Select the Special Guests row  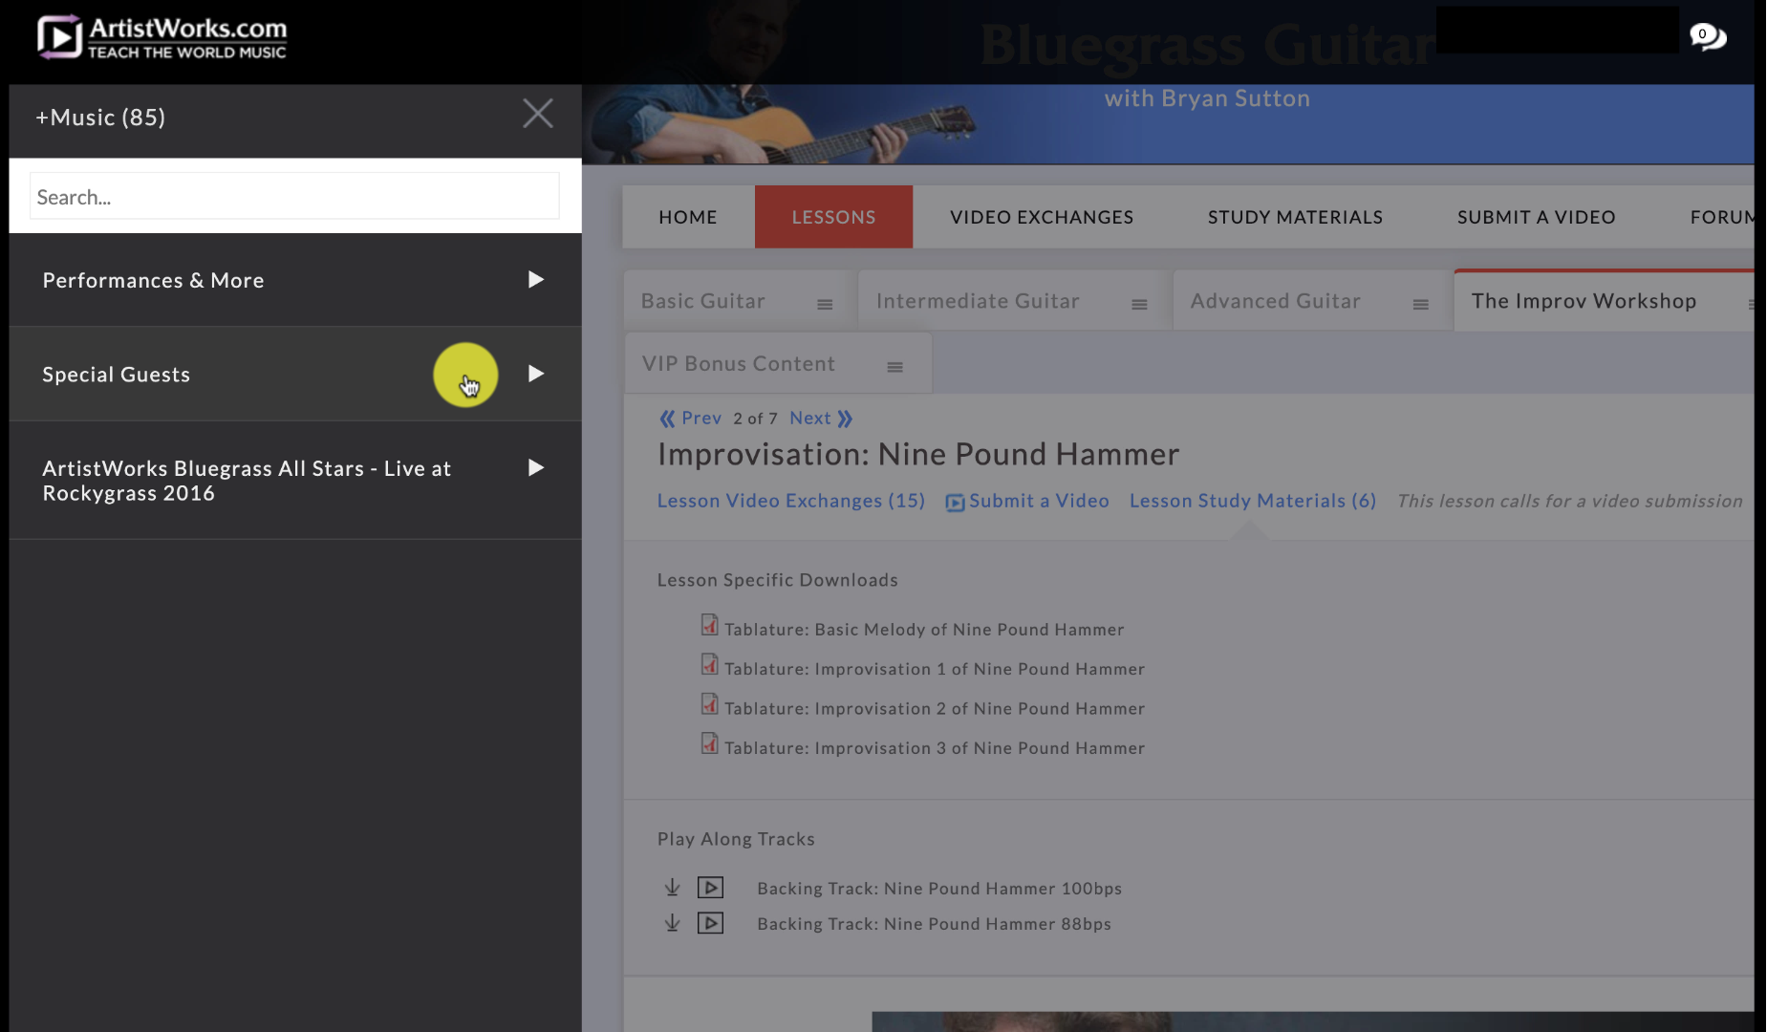click(295, 375)
